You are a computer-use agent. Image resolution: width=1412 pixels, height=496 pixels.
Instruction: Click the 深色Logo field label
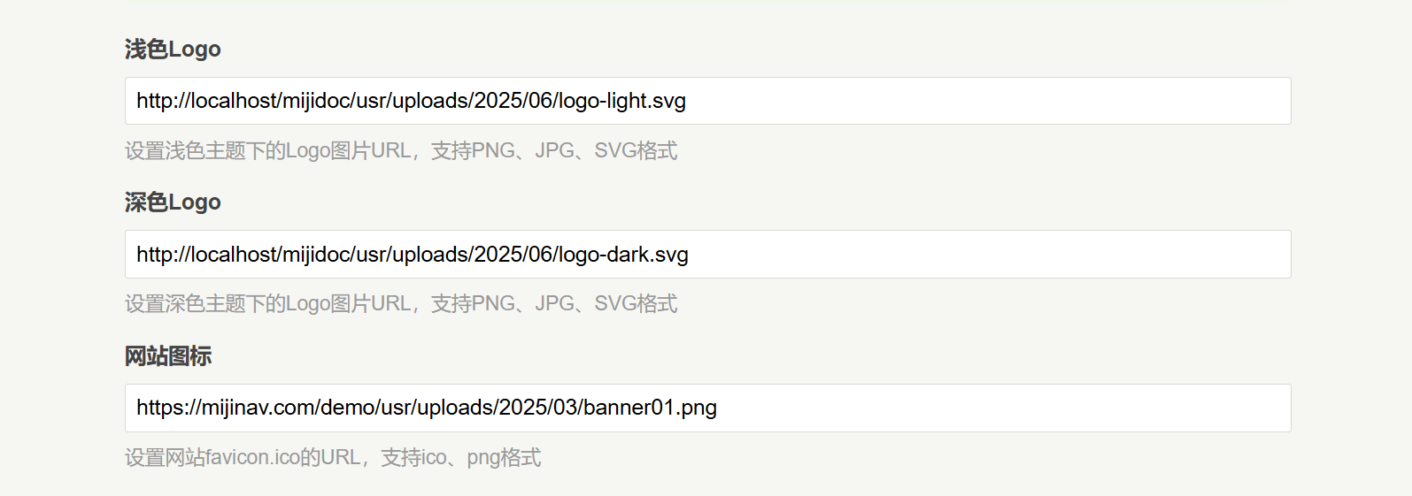coord(173,202)
